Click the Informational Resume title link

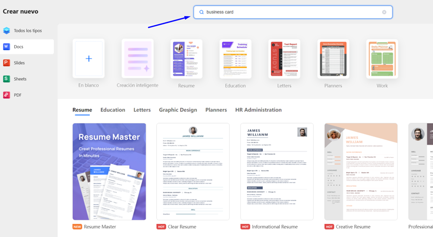275,227
